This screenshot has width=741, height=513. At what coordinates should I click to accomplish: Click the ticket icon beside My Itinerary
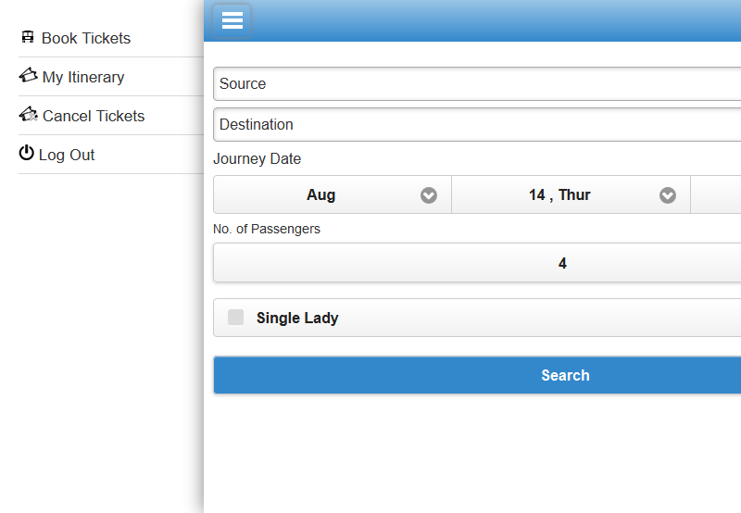(x=28, y=77)
